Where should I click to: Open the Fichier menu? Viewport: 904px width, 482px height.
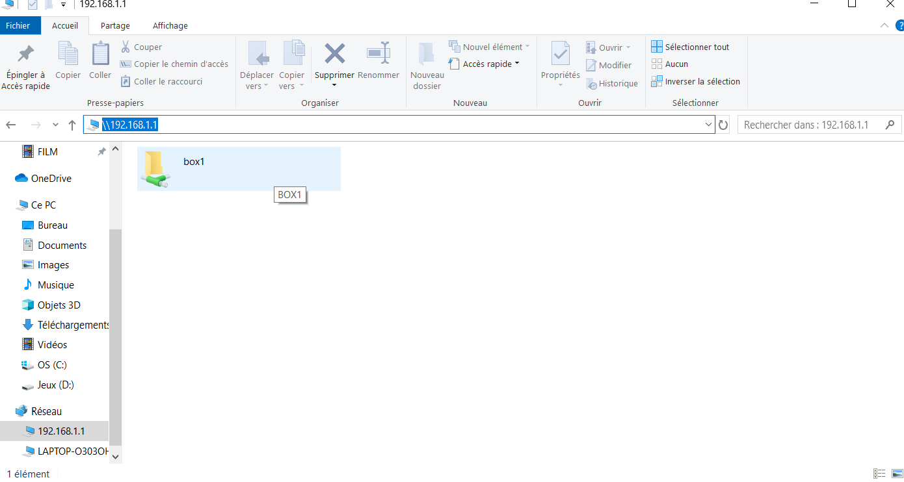(18, 26)
